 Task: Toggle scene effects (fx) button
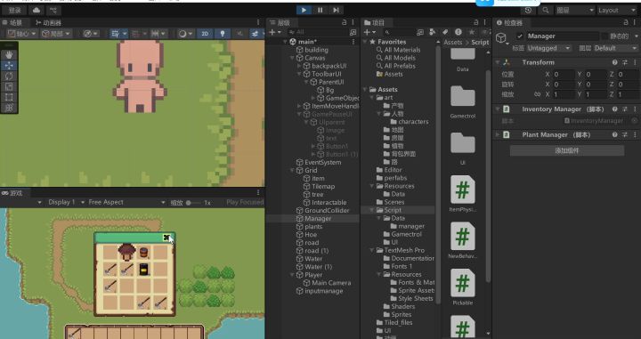click(x=256, y=34)
